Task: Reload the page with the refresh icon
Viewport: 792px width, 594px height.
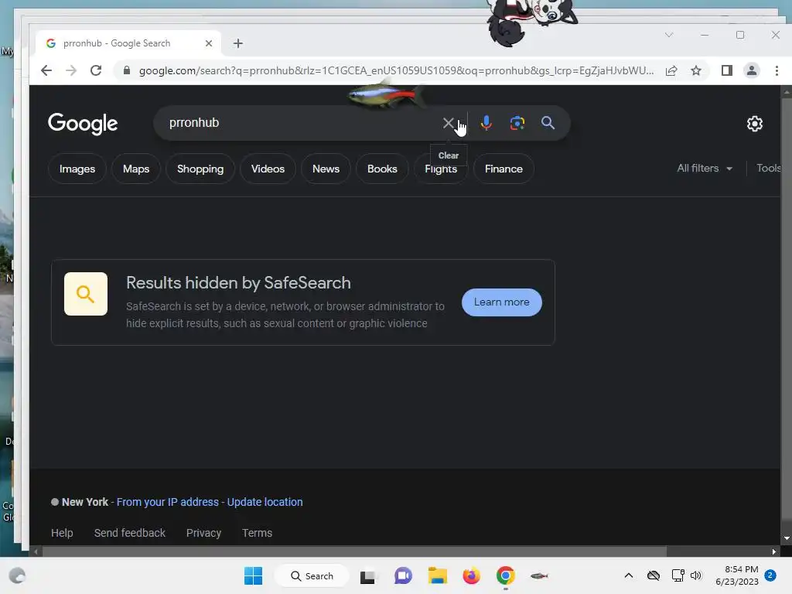Action: pyautogui.click(x=96, y=70)
